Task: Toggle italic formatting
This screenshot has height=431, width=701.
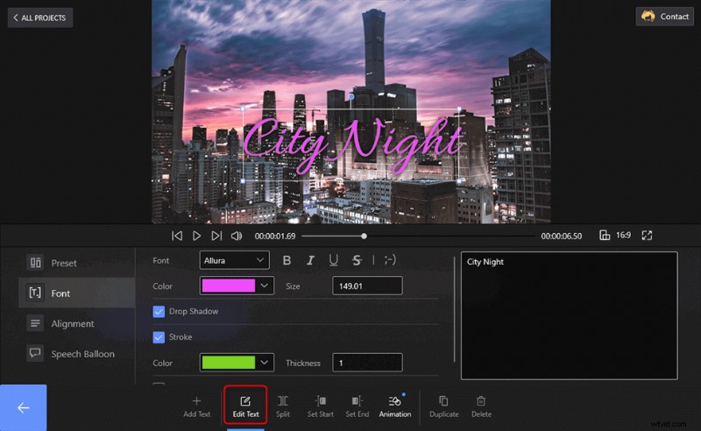Action: tap(310, 260)
